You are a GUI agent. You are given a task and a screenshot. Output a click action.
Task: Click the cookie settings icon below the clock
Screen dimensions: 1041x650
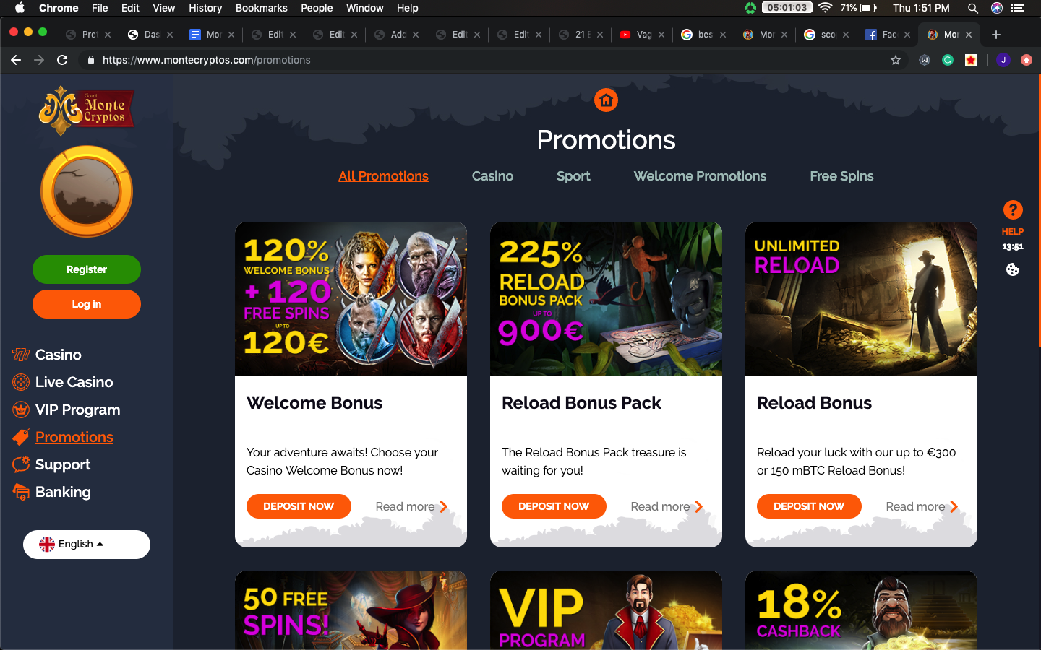coord(1013,269)
